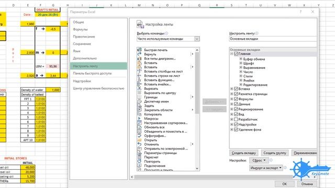Toggle the Формулы checkbox
The width and height of the screenshot is (335, 188).
(236, 99)
